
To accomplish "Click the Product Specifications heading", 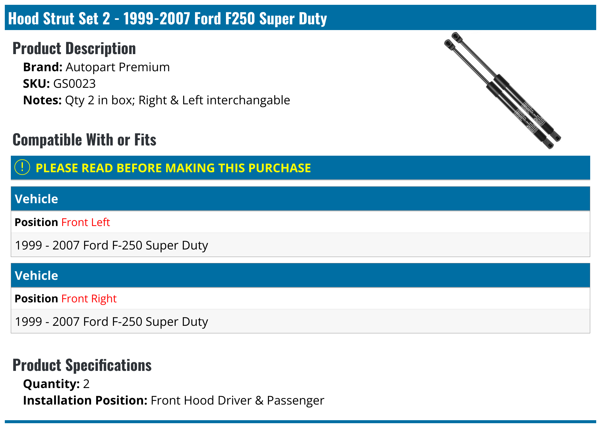I will (x=82, y=365).
